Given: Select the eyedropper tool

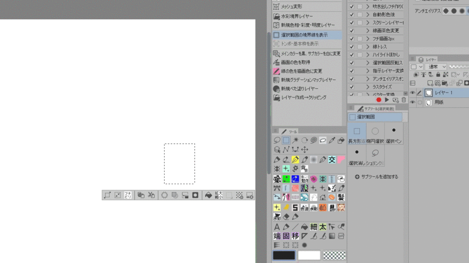Looking at the screenshot, I should click(332, 140).
